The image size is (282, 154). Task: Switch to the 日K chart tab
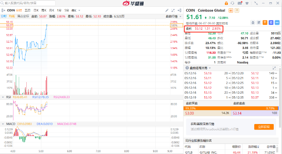point(36,10)
